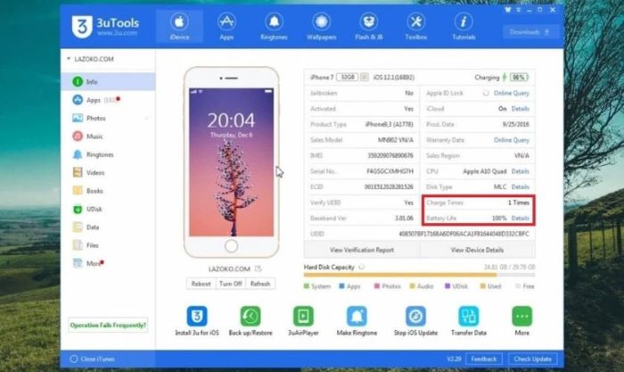Open Files in the sidebar
Image resolution: width=624 pixels, height=372 pixels.
point(108,245)
